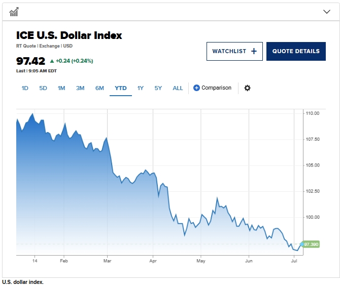Click the plus icon on Watchlist button
Image resolution: width=340 pixels, height=289 pixels.
pos(254,51)
